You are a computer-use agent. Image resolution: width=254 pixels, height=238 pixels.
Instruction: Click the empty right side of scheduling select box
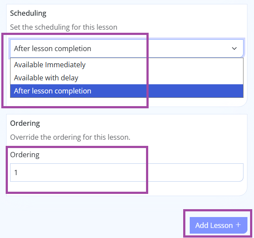[x=162, y=48]
